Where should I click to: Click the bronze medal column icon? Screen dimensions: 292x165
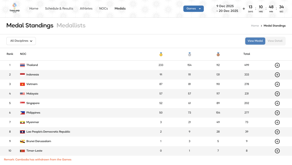click(x=218, y=54)
